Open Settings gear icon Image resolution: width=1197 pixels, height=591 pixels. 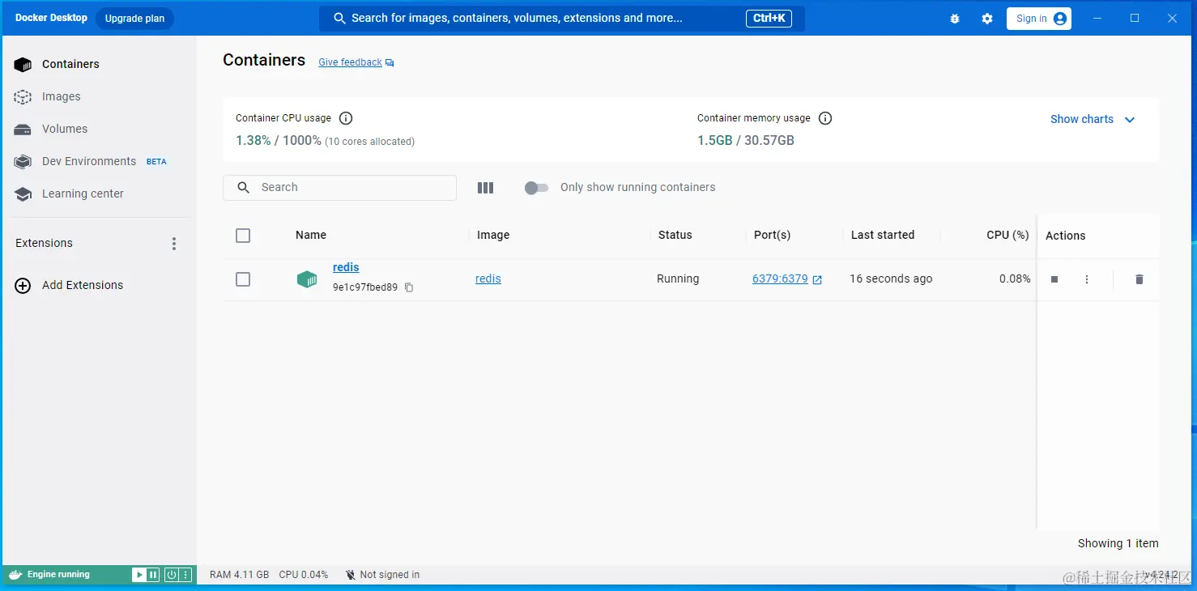click(987, 19)
